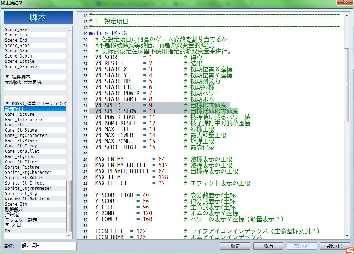
Task: Click the 确定 button
Action: pos(235,246)
